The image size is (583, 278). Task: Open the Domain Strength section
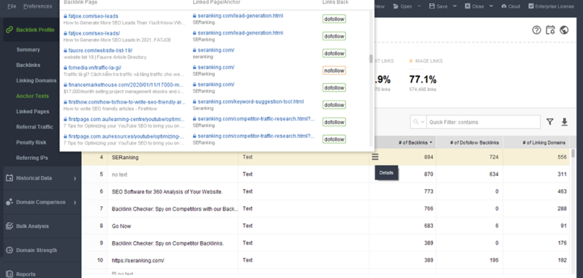(x=41, y=250)
